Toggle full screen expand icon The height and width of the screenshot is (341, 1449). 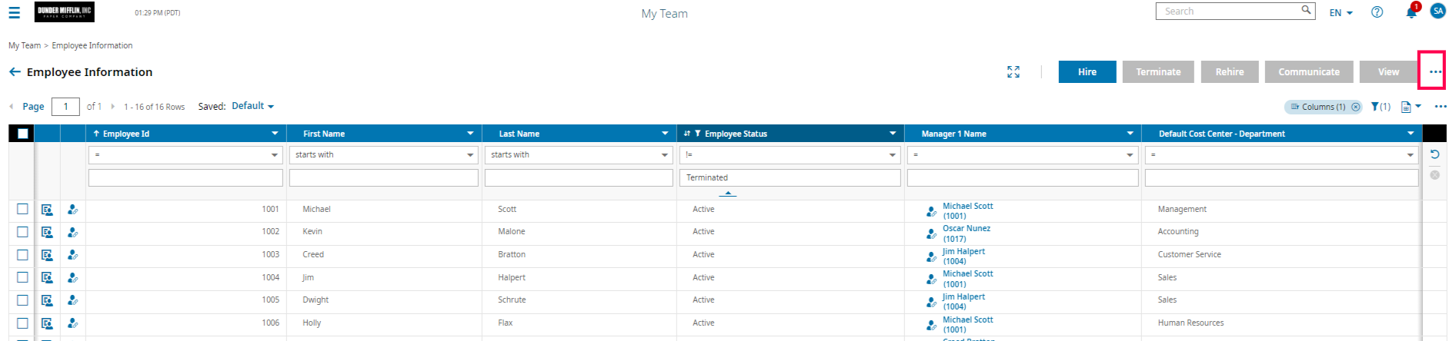pos(1013,71)
